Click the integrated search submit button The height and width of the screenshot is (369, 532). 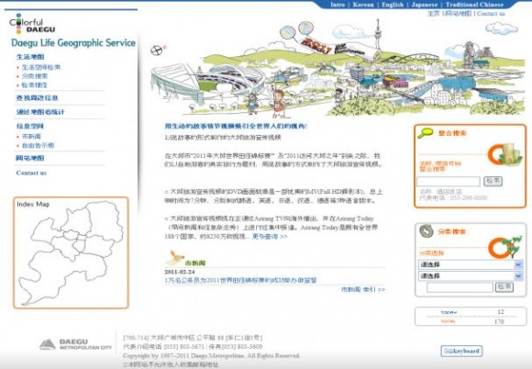point(493,181)
